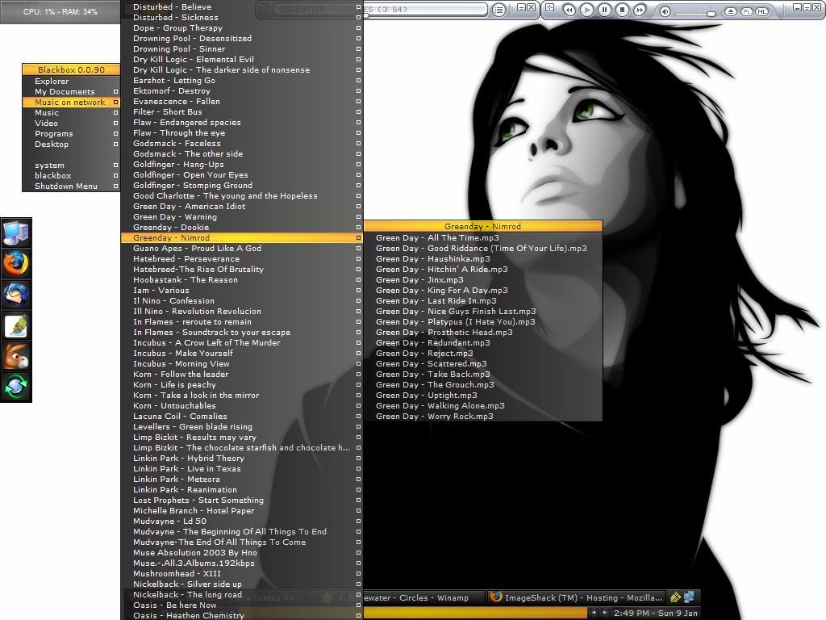Click the left workspace arrow by the clock
This screenshot has width=826, height=620.
tap(594, 613)
